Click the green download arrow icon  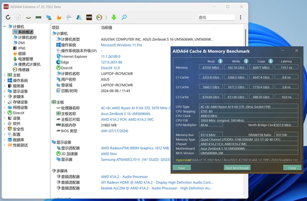(x=114, y=17)
